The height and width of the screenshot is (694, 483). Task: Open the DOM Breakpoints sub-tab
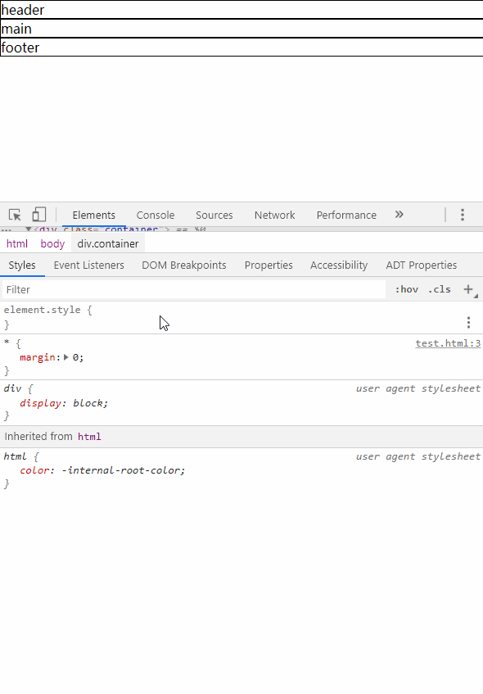tap(184, 265)
